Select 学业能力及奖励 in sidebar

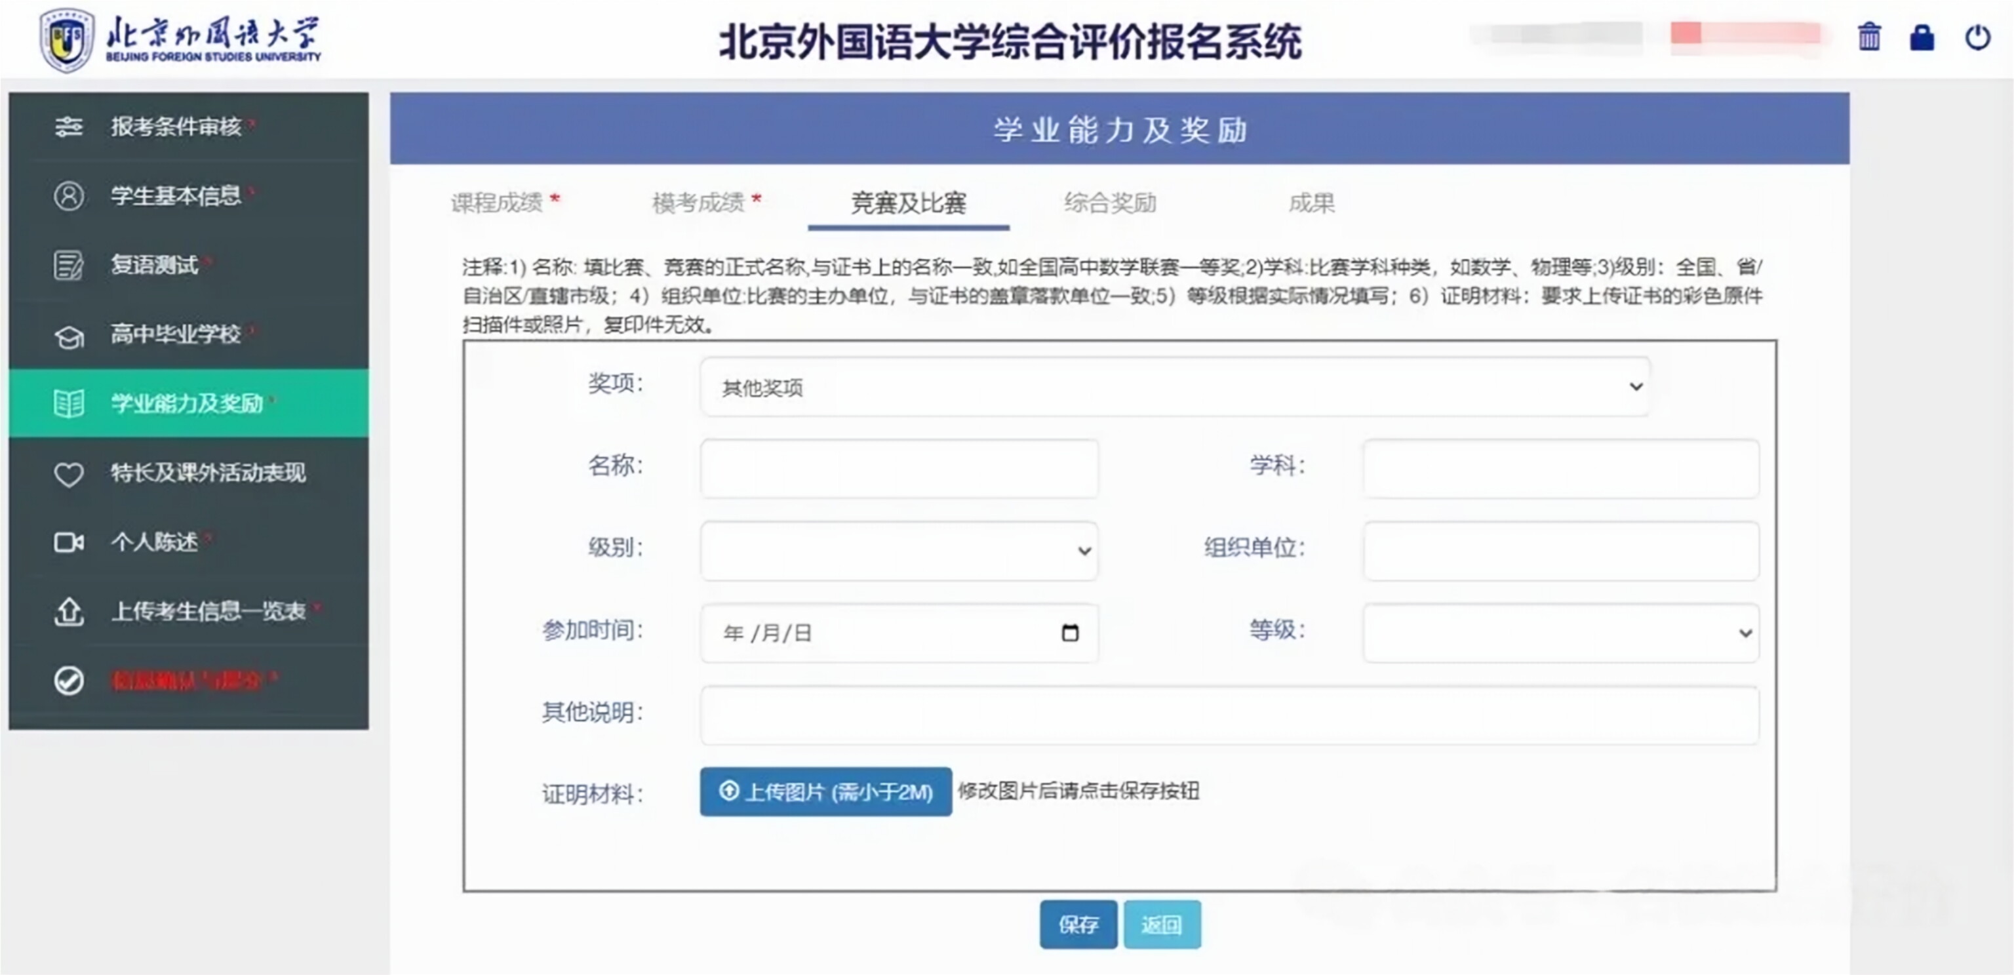pyautogui.click(x=188, y=403)
